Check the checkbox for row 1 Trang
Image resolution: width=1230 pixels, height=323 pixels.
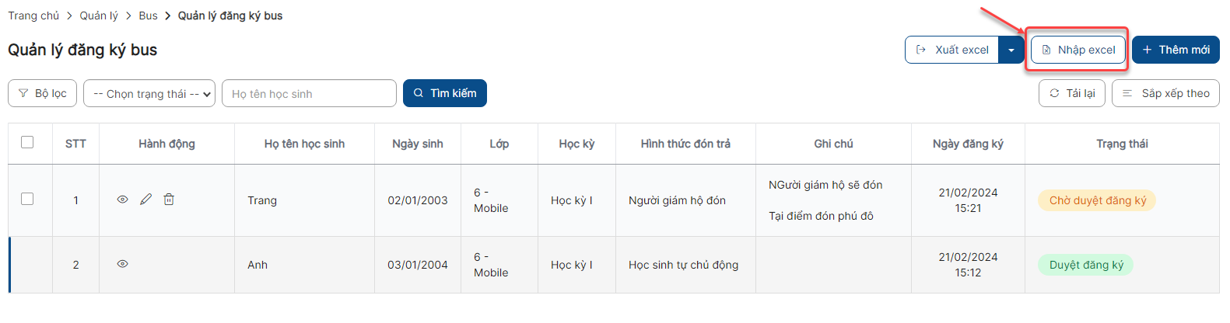click(27, 199)
